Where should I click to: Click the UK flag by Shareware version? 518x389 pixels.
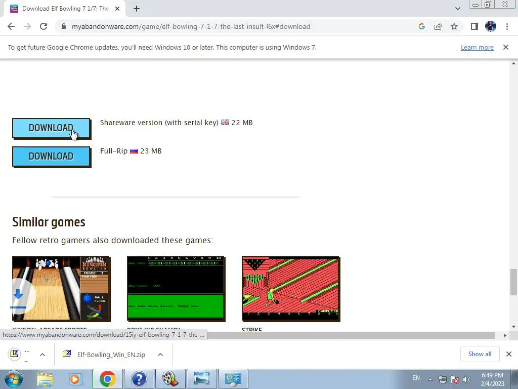[225, 123]
